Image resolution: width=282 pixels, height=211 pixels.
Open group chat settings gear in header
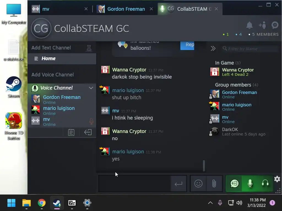(275, 25)
